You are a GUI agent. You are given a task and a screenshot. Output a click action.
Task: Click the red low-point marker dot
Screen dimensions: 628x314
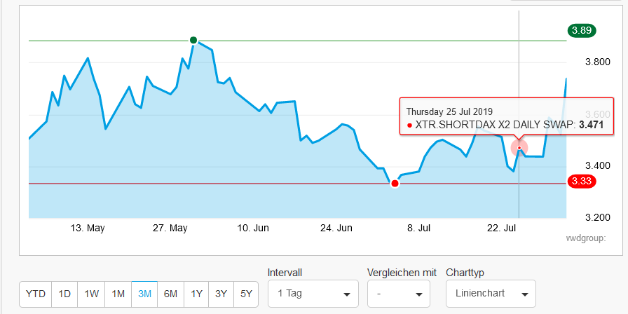click(x=395, y=184)
